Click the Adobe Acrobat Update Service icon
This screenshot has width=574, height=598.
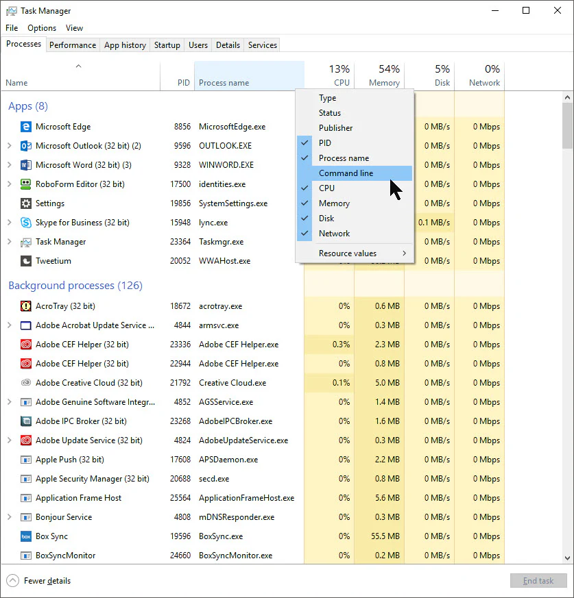click(x=25, y=325)
